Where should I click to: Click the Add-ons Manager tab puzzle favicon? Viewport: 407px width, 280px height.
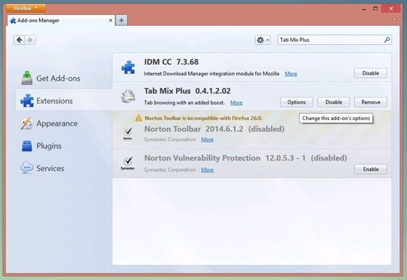pos(13,20)
